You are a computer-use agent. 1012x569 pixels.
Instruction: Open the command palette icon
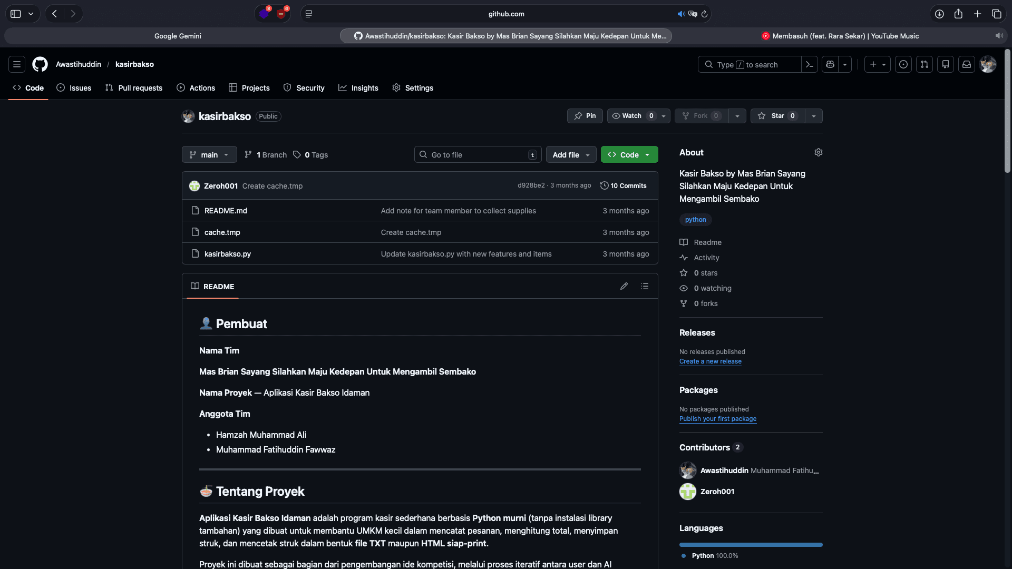tap(810, 64)
